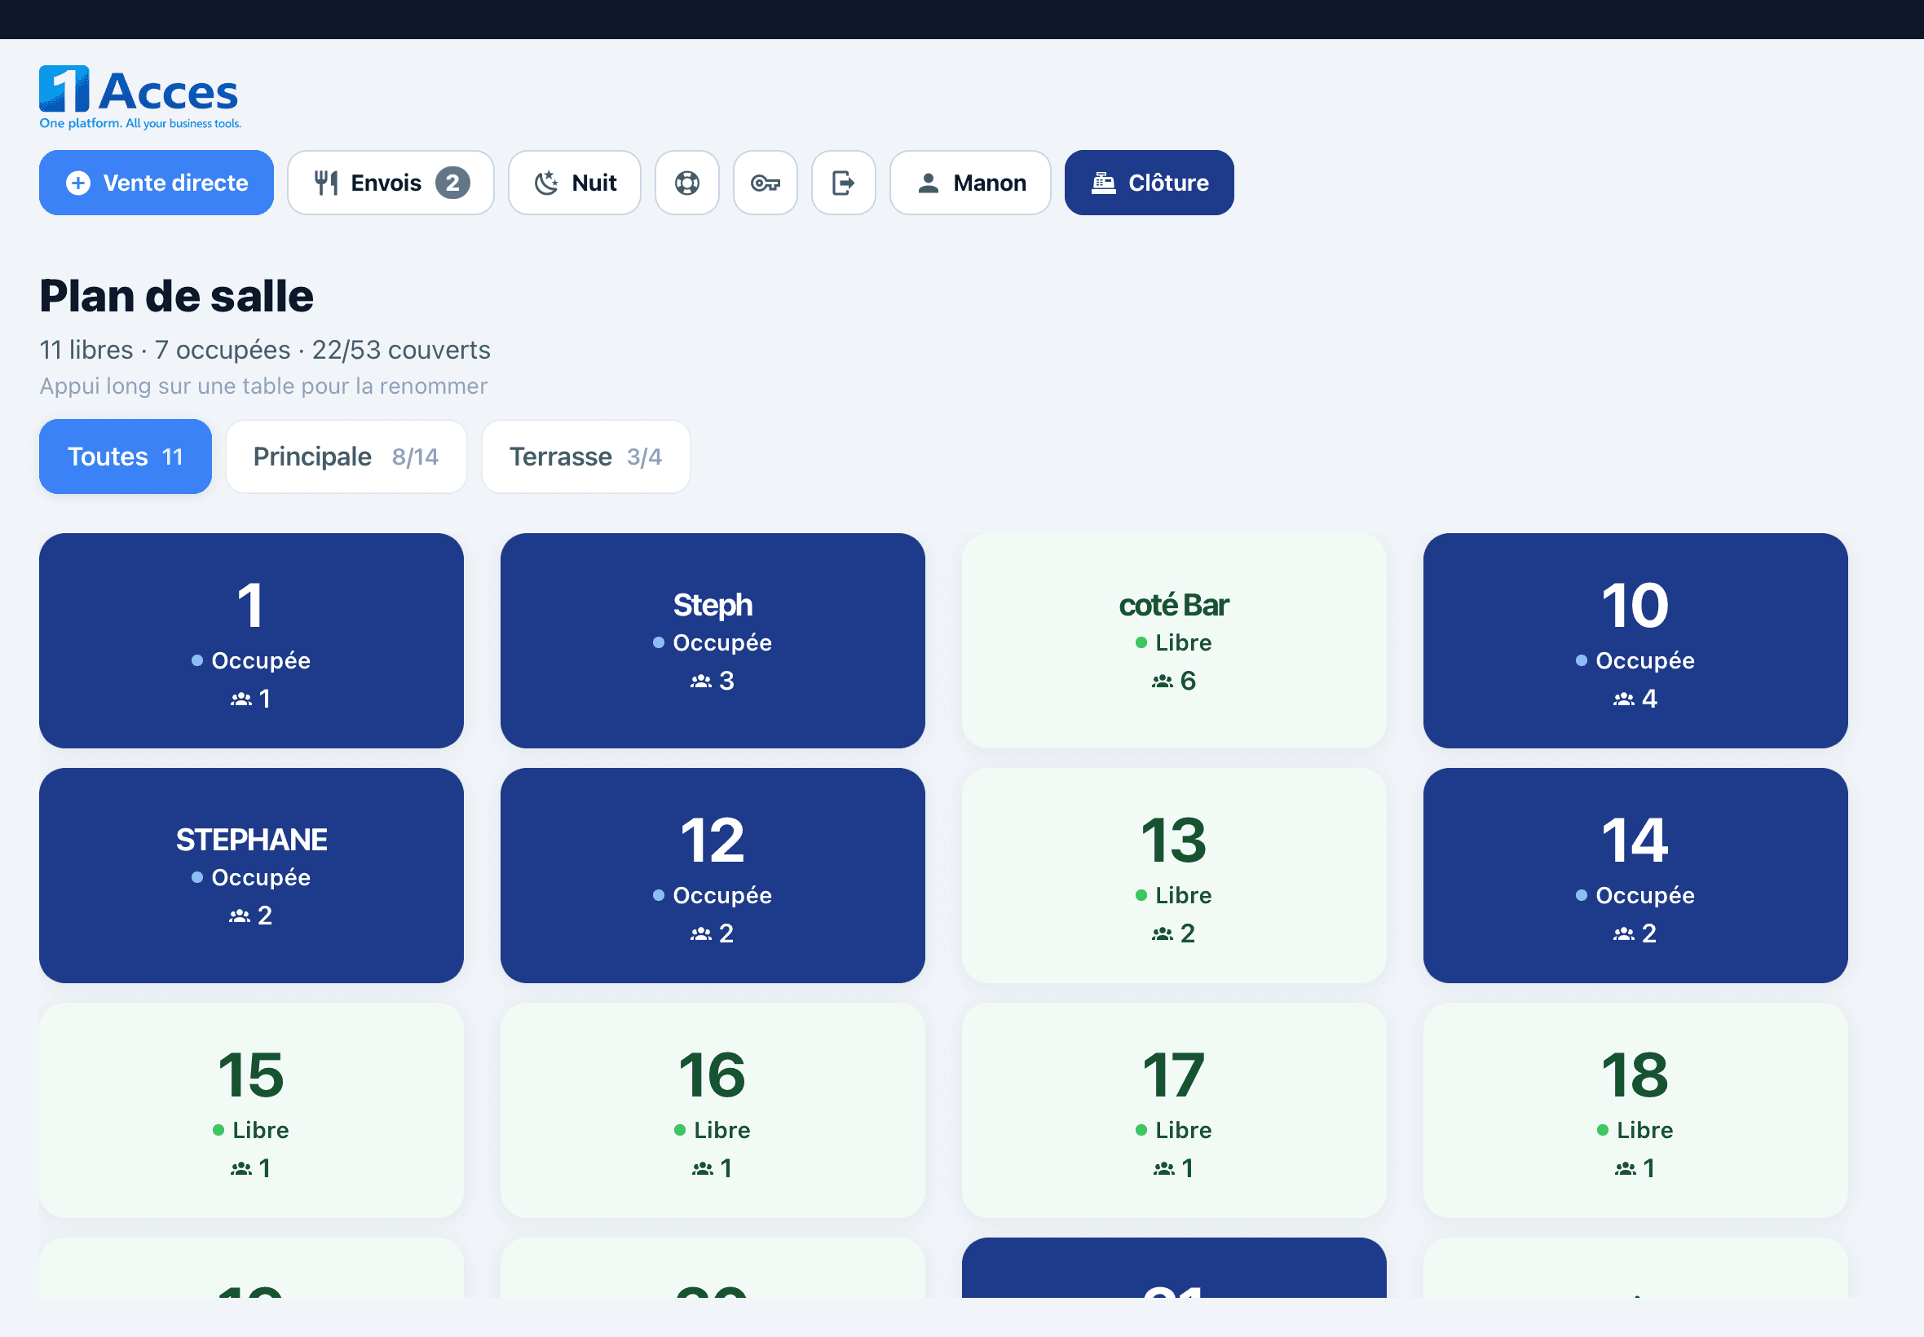Select free table 16

tap(713, 1110)
